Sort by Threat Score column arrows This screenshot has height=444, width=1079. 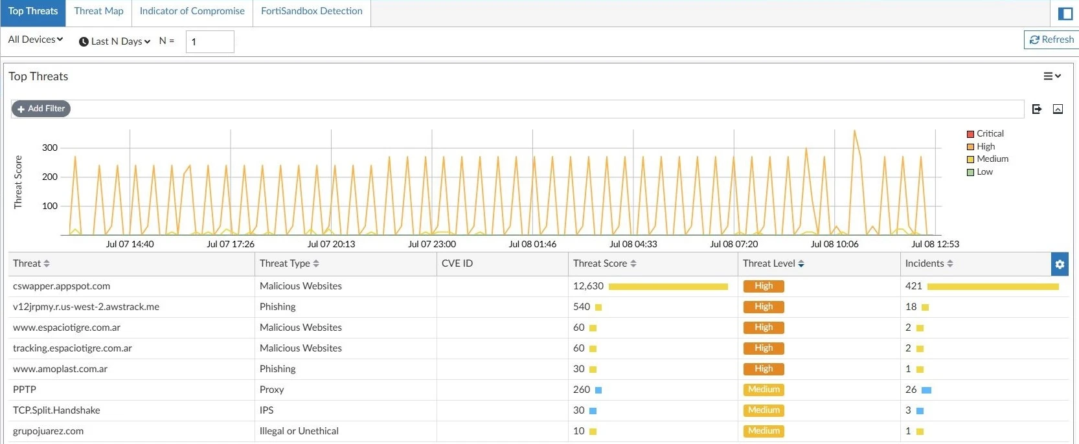point(633,264)
